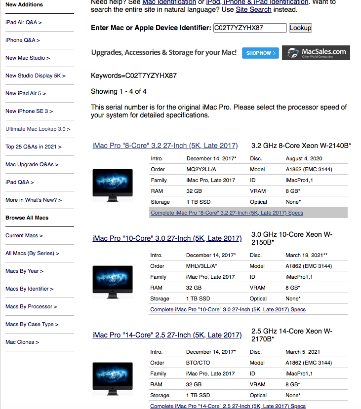361x409 pixels.
Task: Click 2.5 GHz 14-Core Xeon W-2170B text
Action: pos(291,335)
